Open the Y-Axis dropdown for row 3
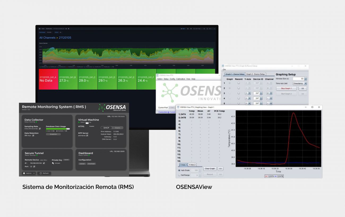This screenshot has height=217, width=345. (248, 93)
